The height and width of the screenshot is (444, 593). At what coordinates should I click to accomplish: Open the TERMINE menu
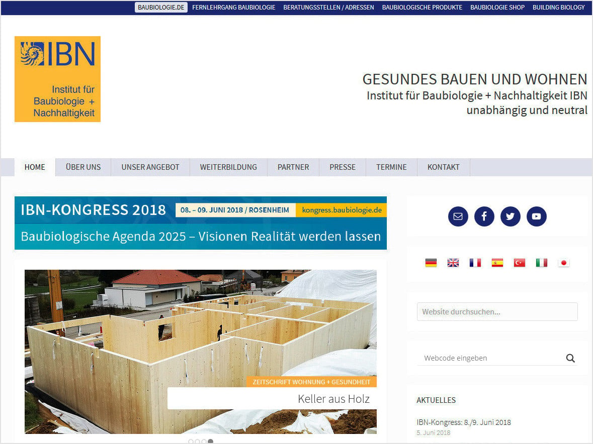(391, 167)
